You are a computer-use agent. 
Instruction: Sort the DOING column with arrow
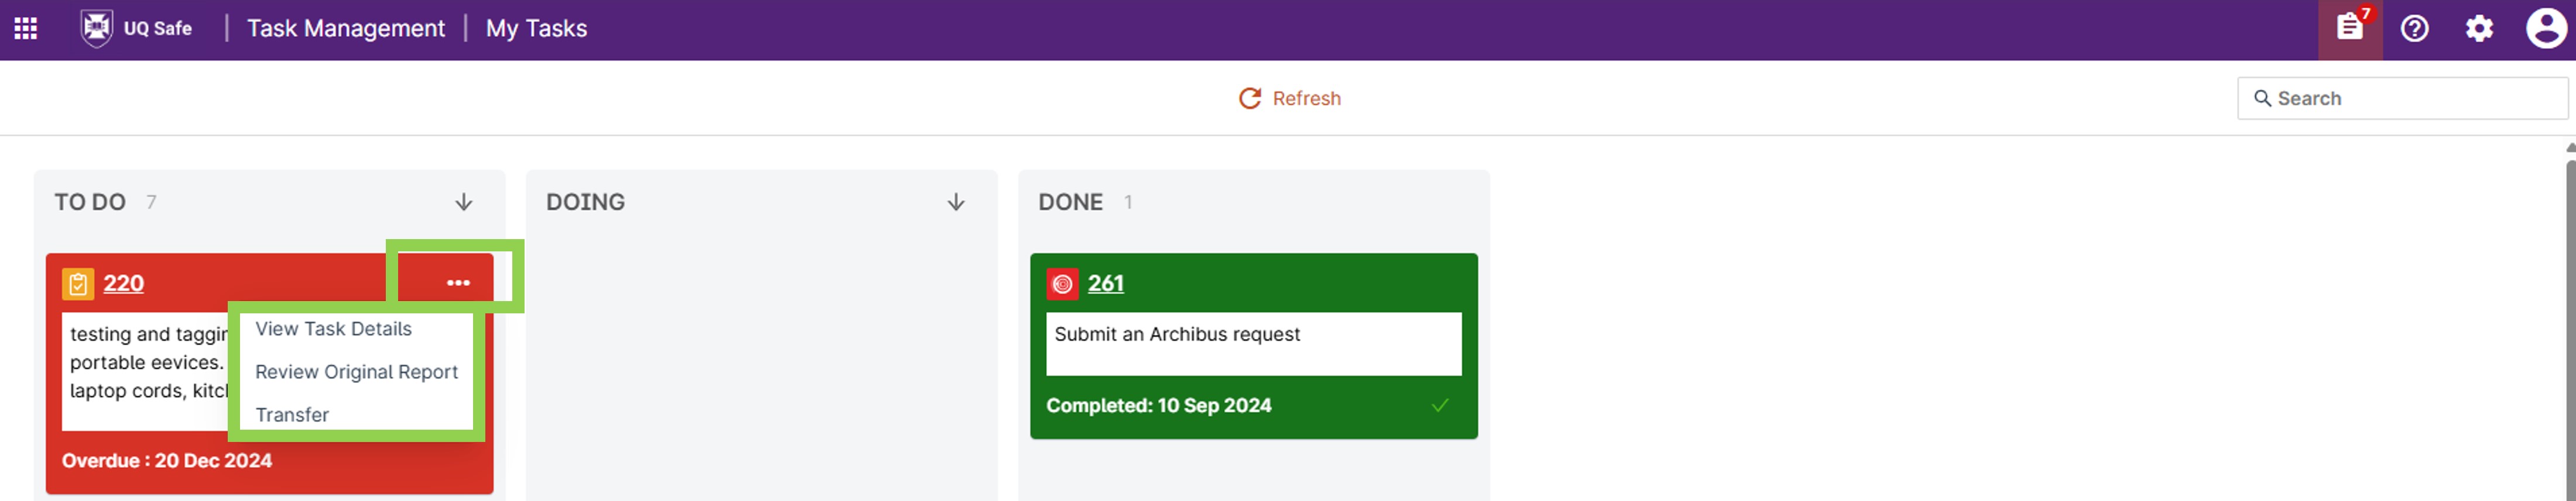[x=956, y=203]
